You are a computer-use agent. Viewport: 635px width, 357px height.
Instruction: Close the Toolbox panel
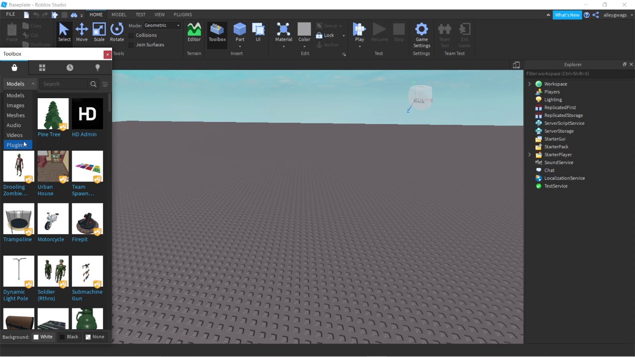coord(107,55)
